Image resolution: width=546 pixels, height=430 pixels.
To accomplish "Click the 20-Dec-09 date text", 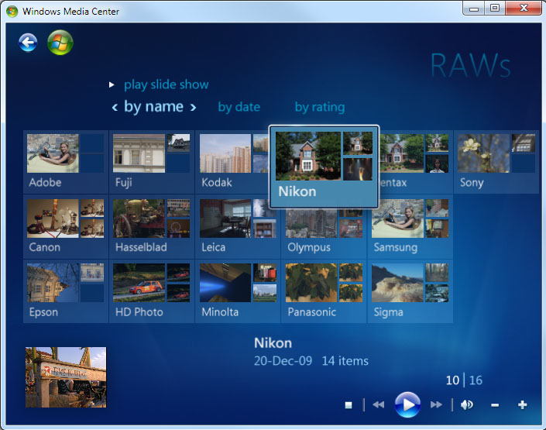I will click(283, 360).
